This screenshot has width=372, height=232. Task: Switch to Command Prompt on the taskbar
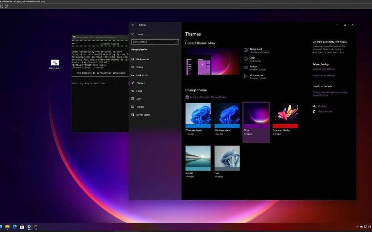tap(36, 227)
